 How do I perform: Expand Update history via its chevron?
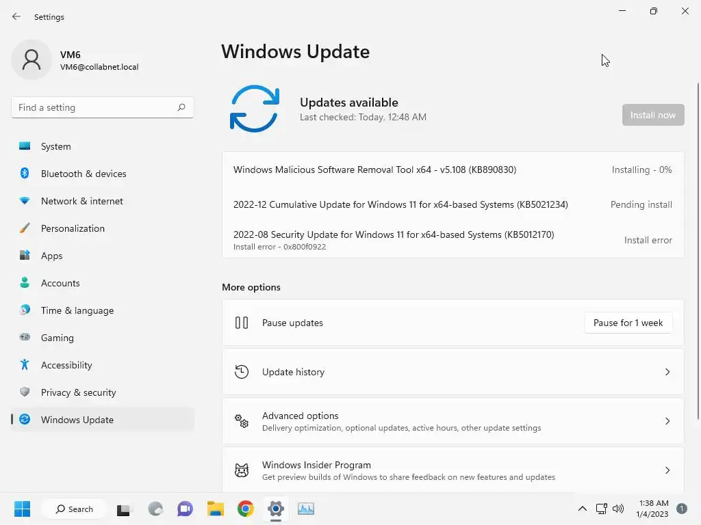click(667, 372)
